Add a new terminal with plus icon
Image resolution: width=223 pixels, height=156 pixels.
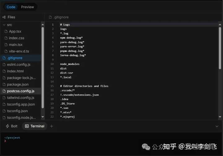[52, 126]
